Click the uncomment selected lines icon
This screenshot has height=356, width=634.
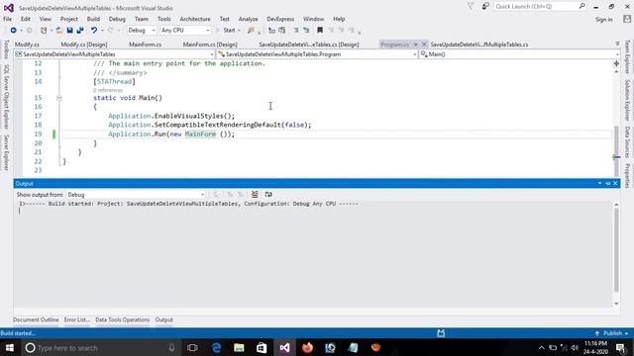coord(281,31)
